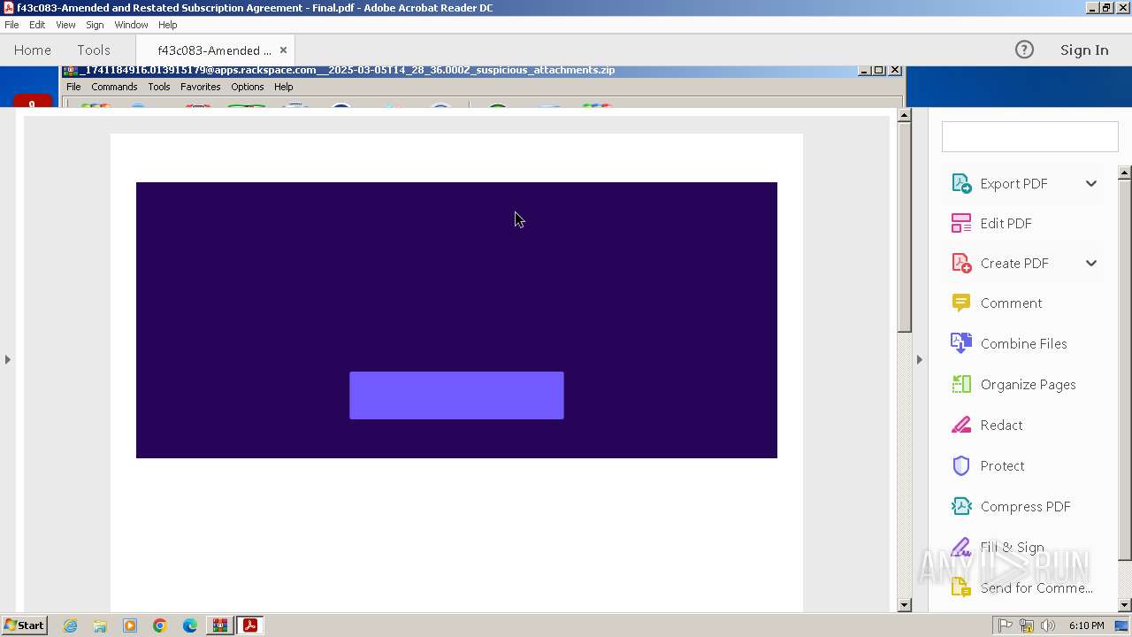
Task: Close the f43c083-Amended document tab
Action: tap(283, 50)
